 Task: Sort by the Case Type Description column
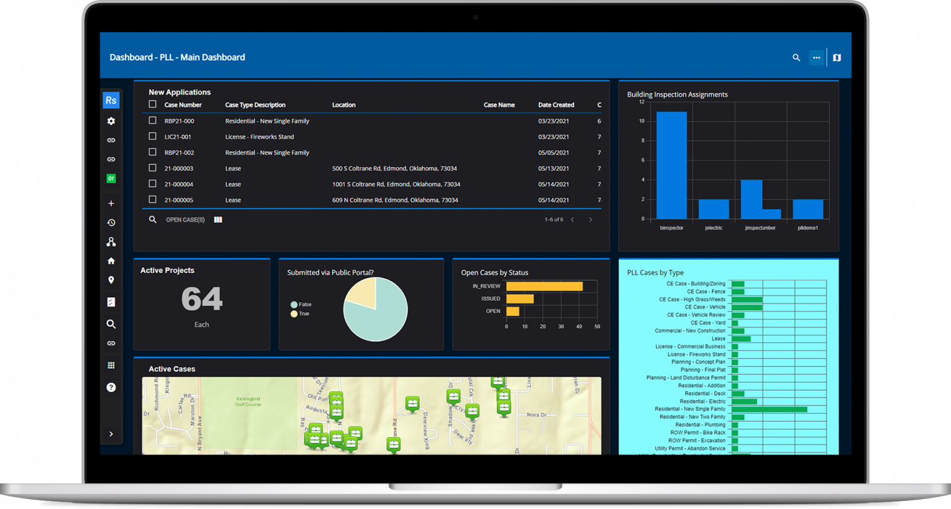click(255, 105)
